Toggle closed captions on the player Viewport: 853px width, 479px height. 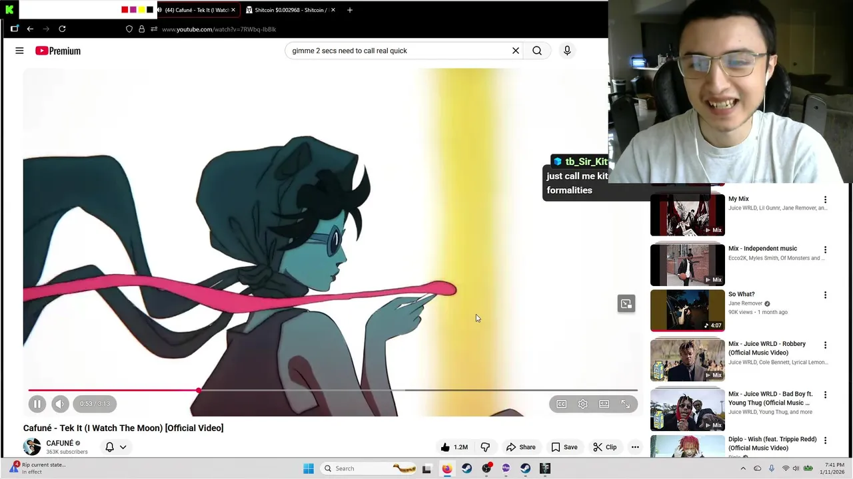[562, 404]
